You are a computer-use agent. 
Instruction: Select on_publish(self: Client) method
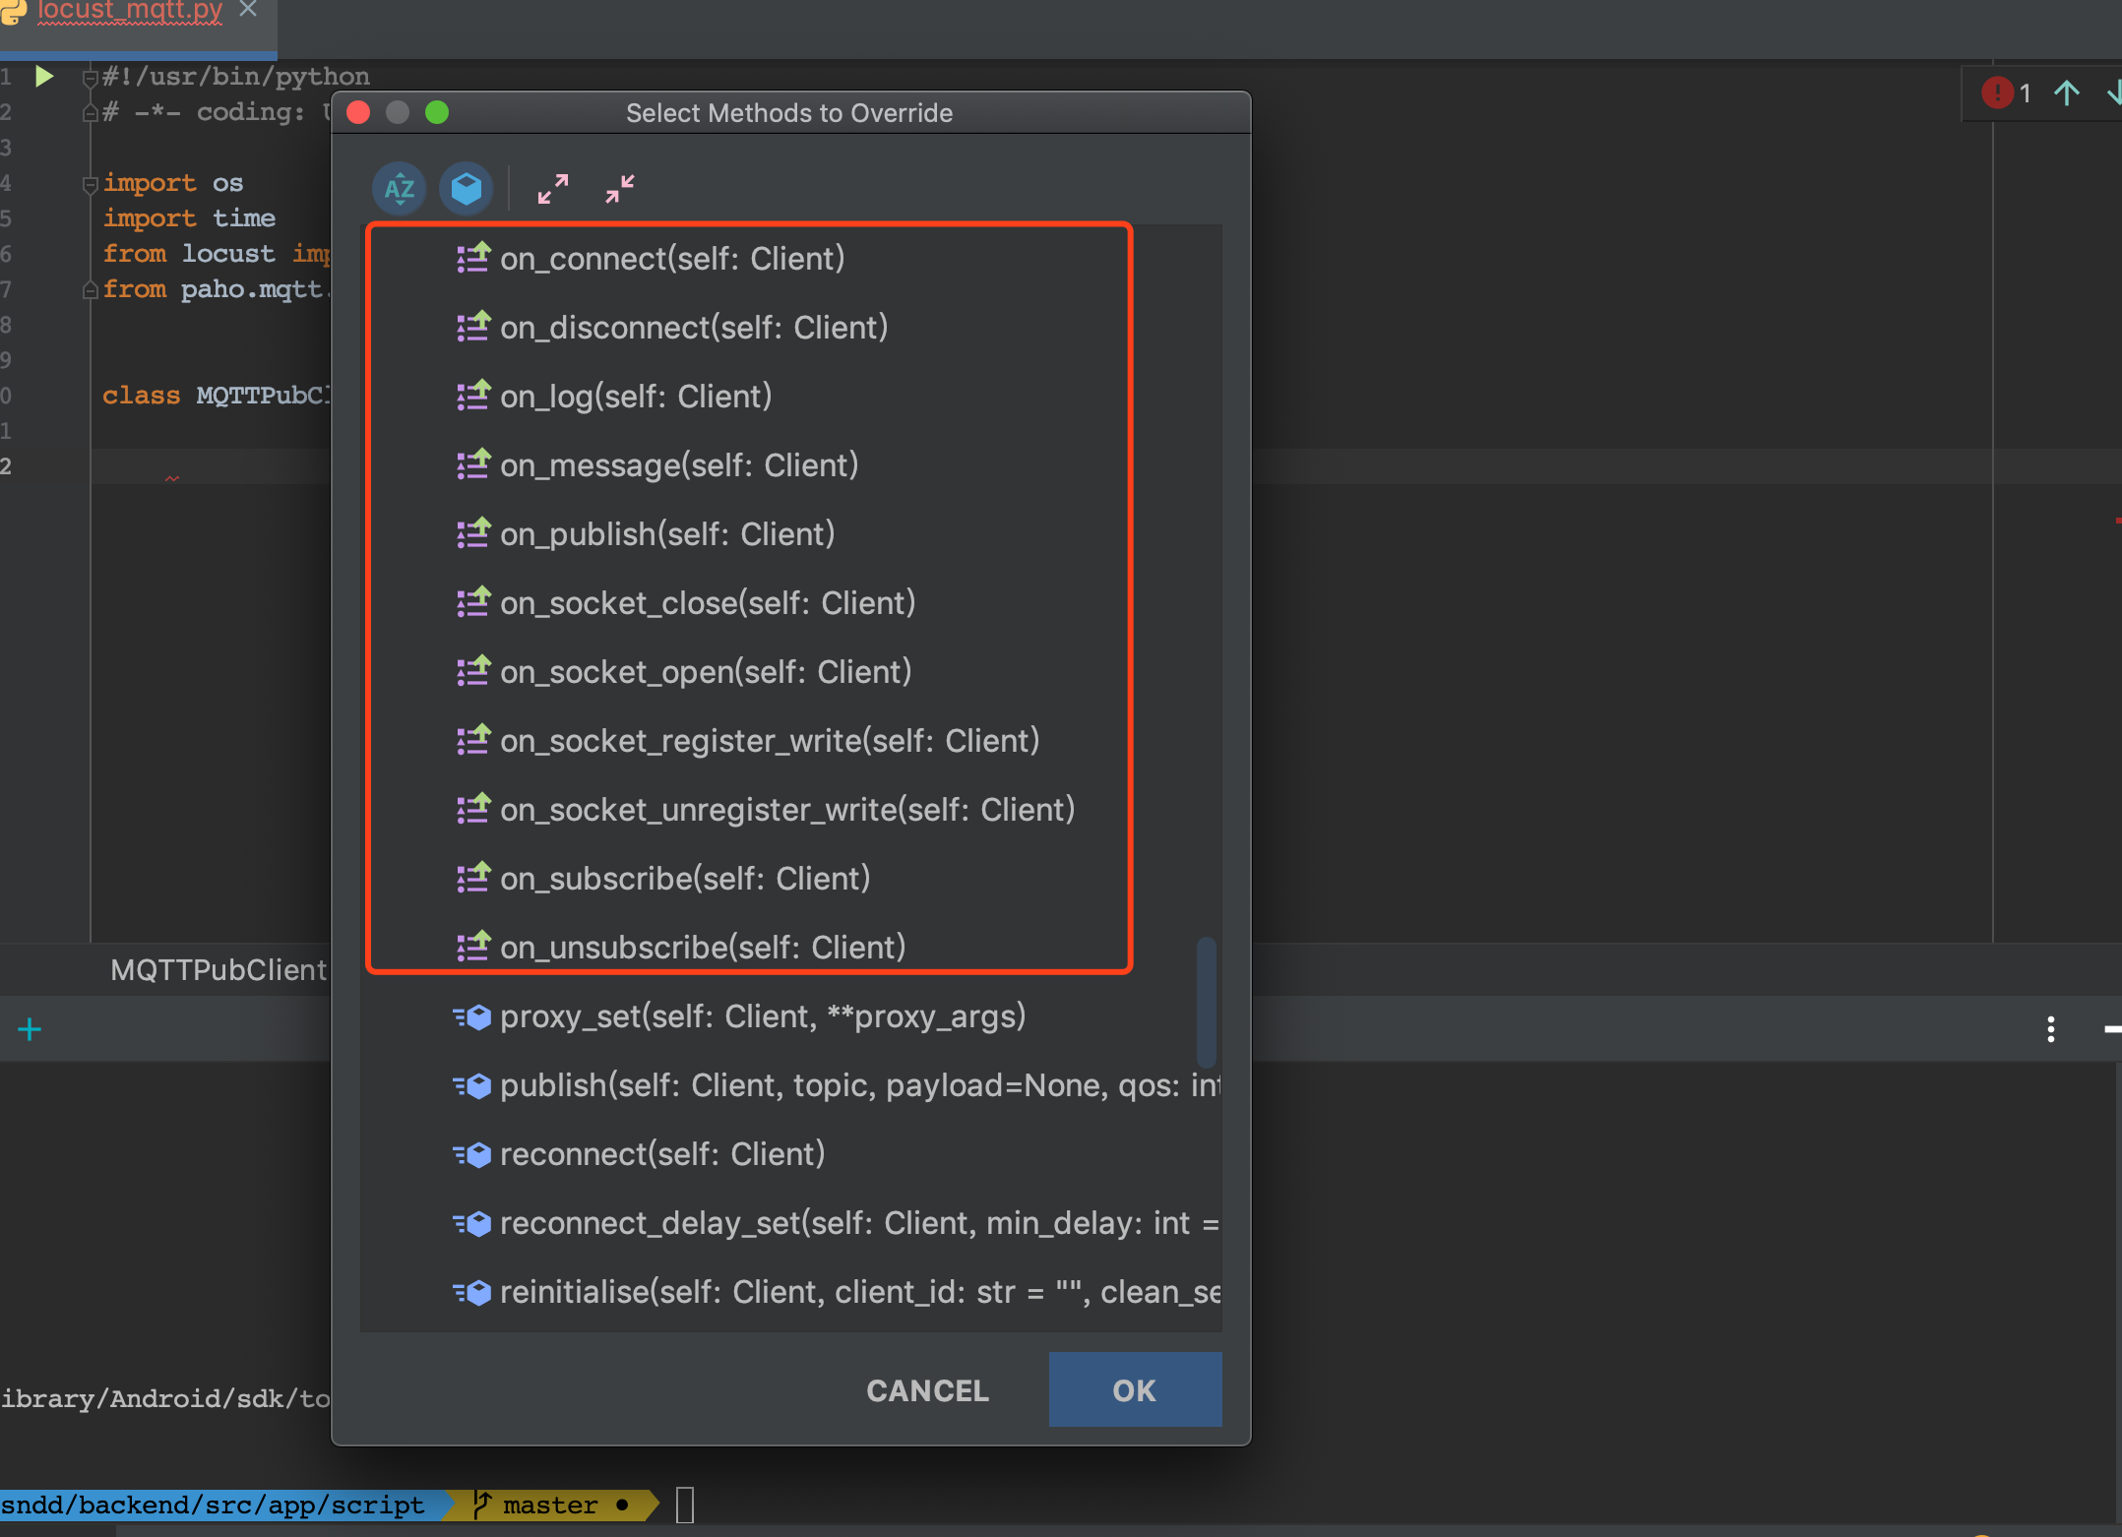(667, 533)
